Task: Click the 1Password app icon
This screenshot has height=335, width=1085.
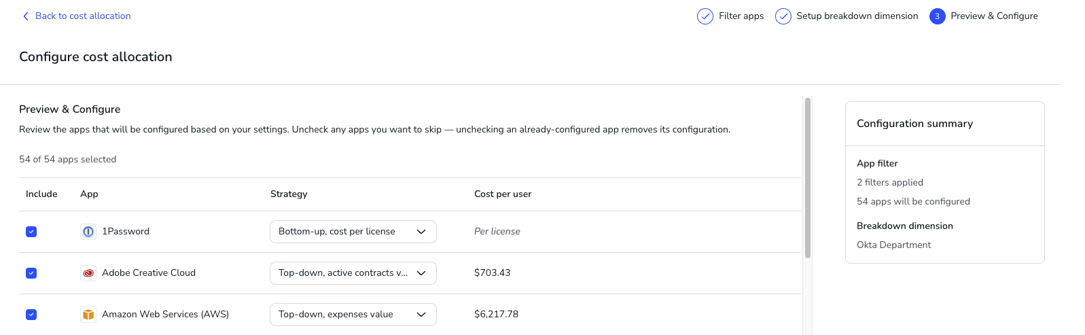Action: pyautogui.click(x=88, y=232)
